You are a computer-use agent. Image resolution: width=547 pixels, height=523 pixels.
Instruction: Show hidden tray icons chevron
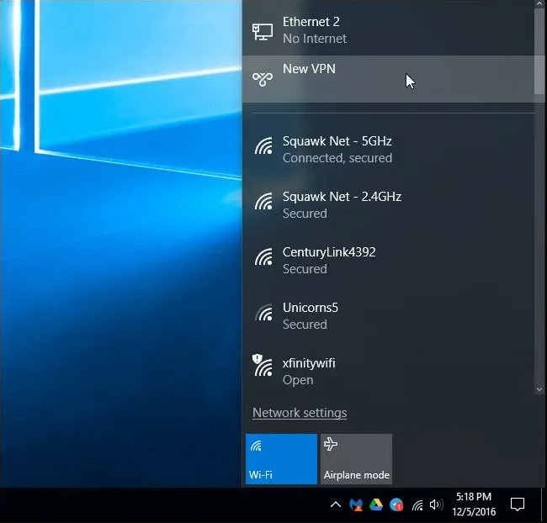[335, 505]
